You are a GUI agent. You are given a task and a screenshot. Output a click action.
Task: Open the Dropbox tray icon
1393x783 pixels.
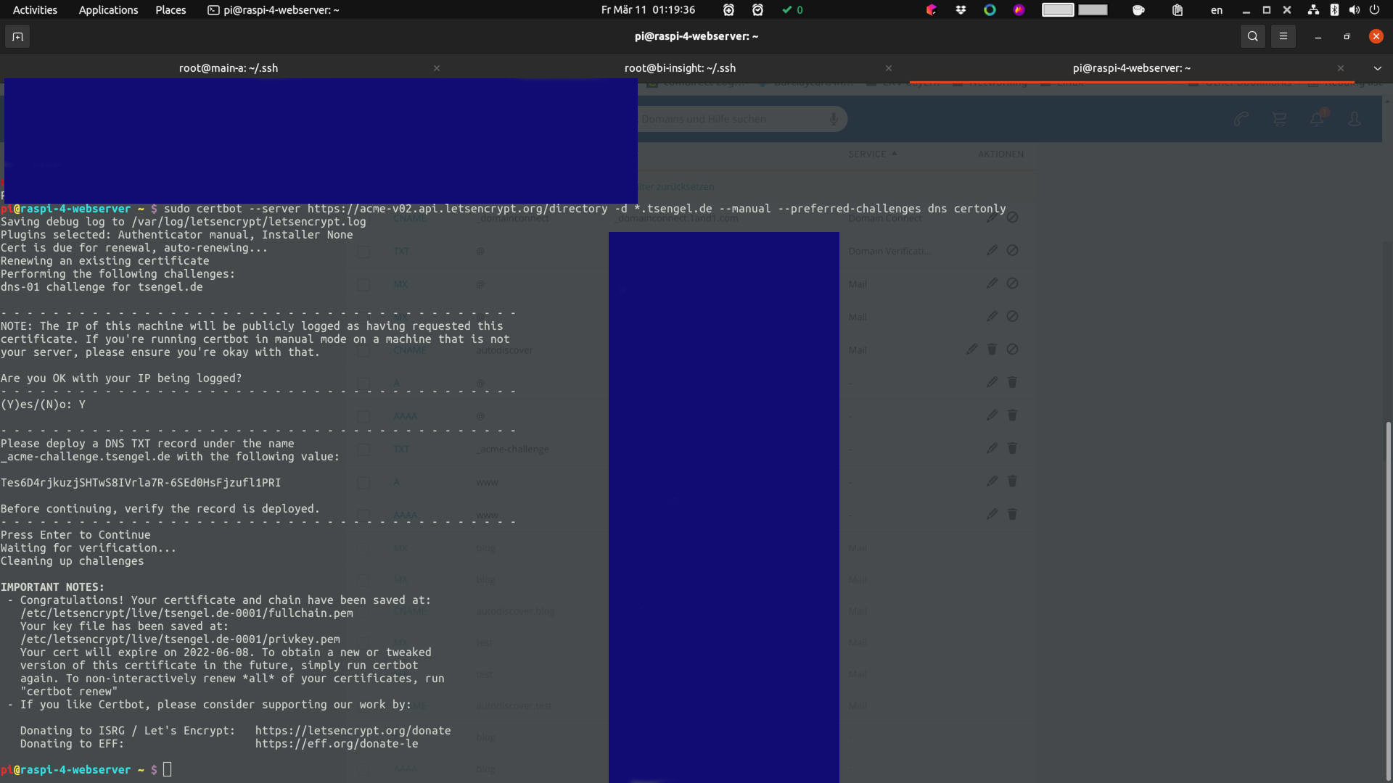point(961,9)
